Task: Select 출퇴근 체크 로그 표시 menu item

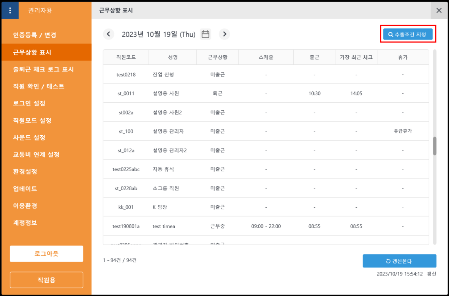Action: pos(43,69)
